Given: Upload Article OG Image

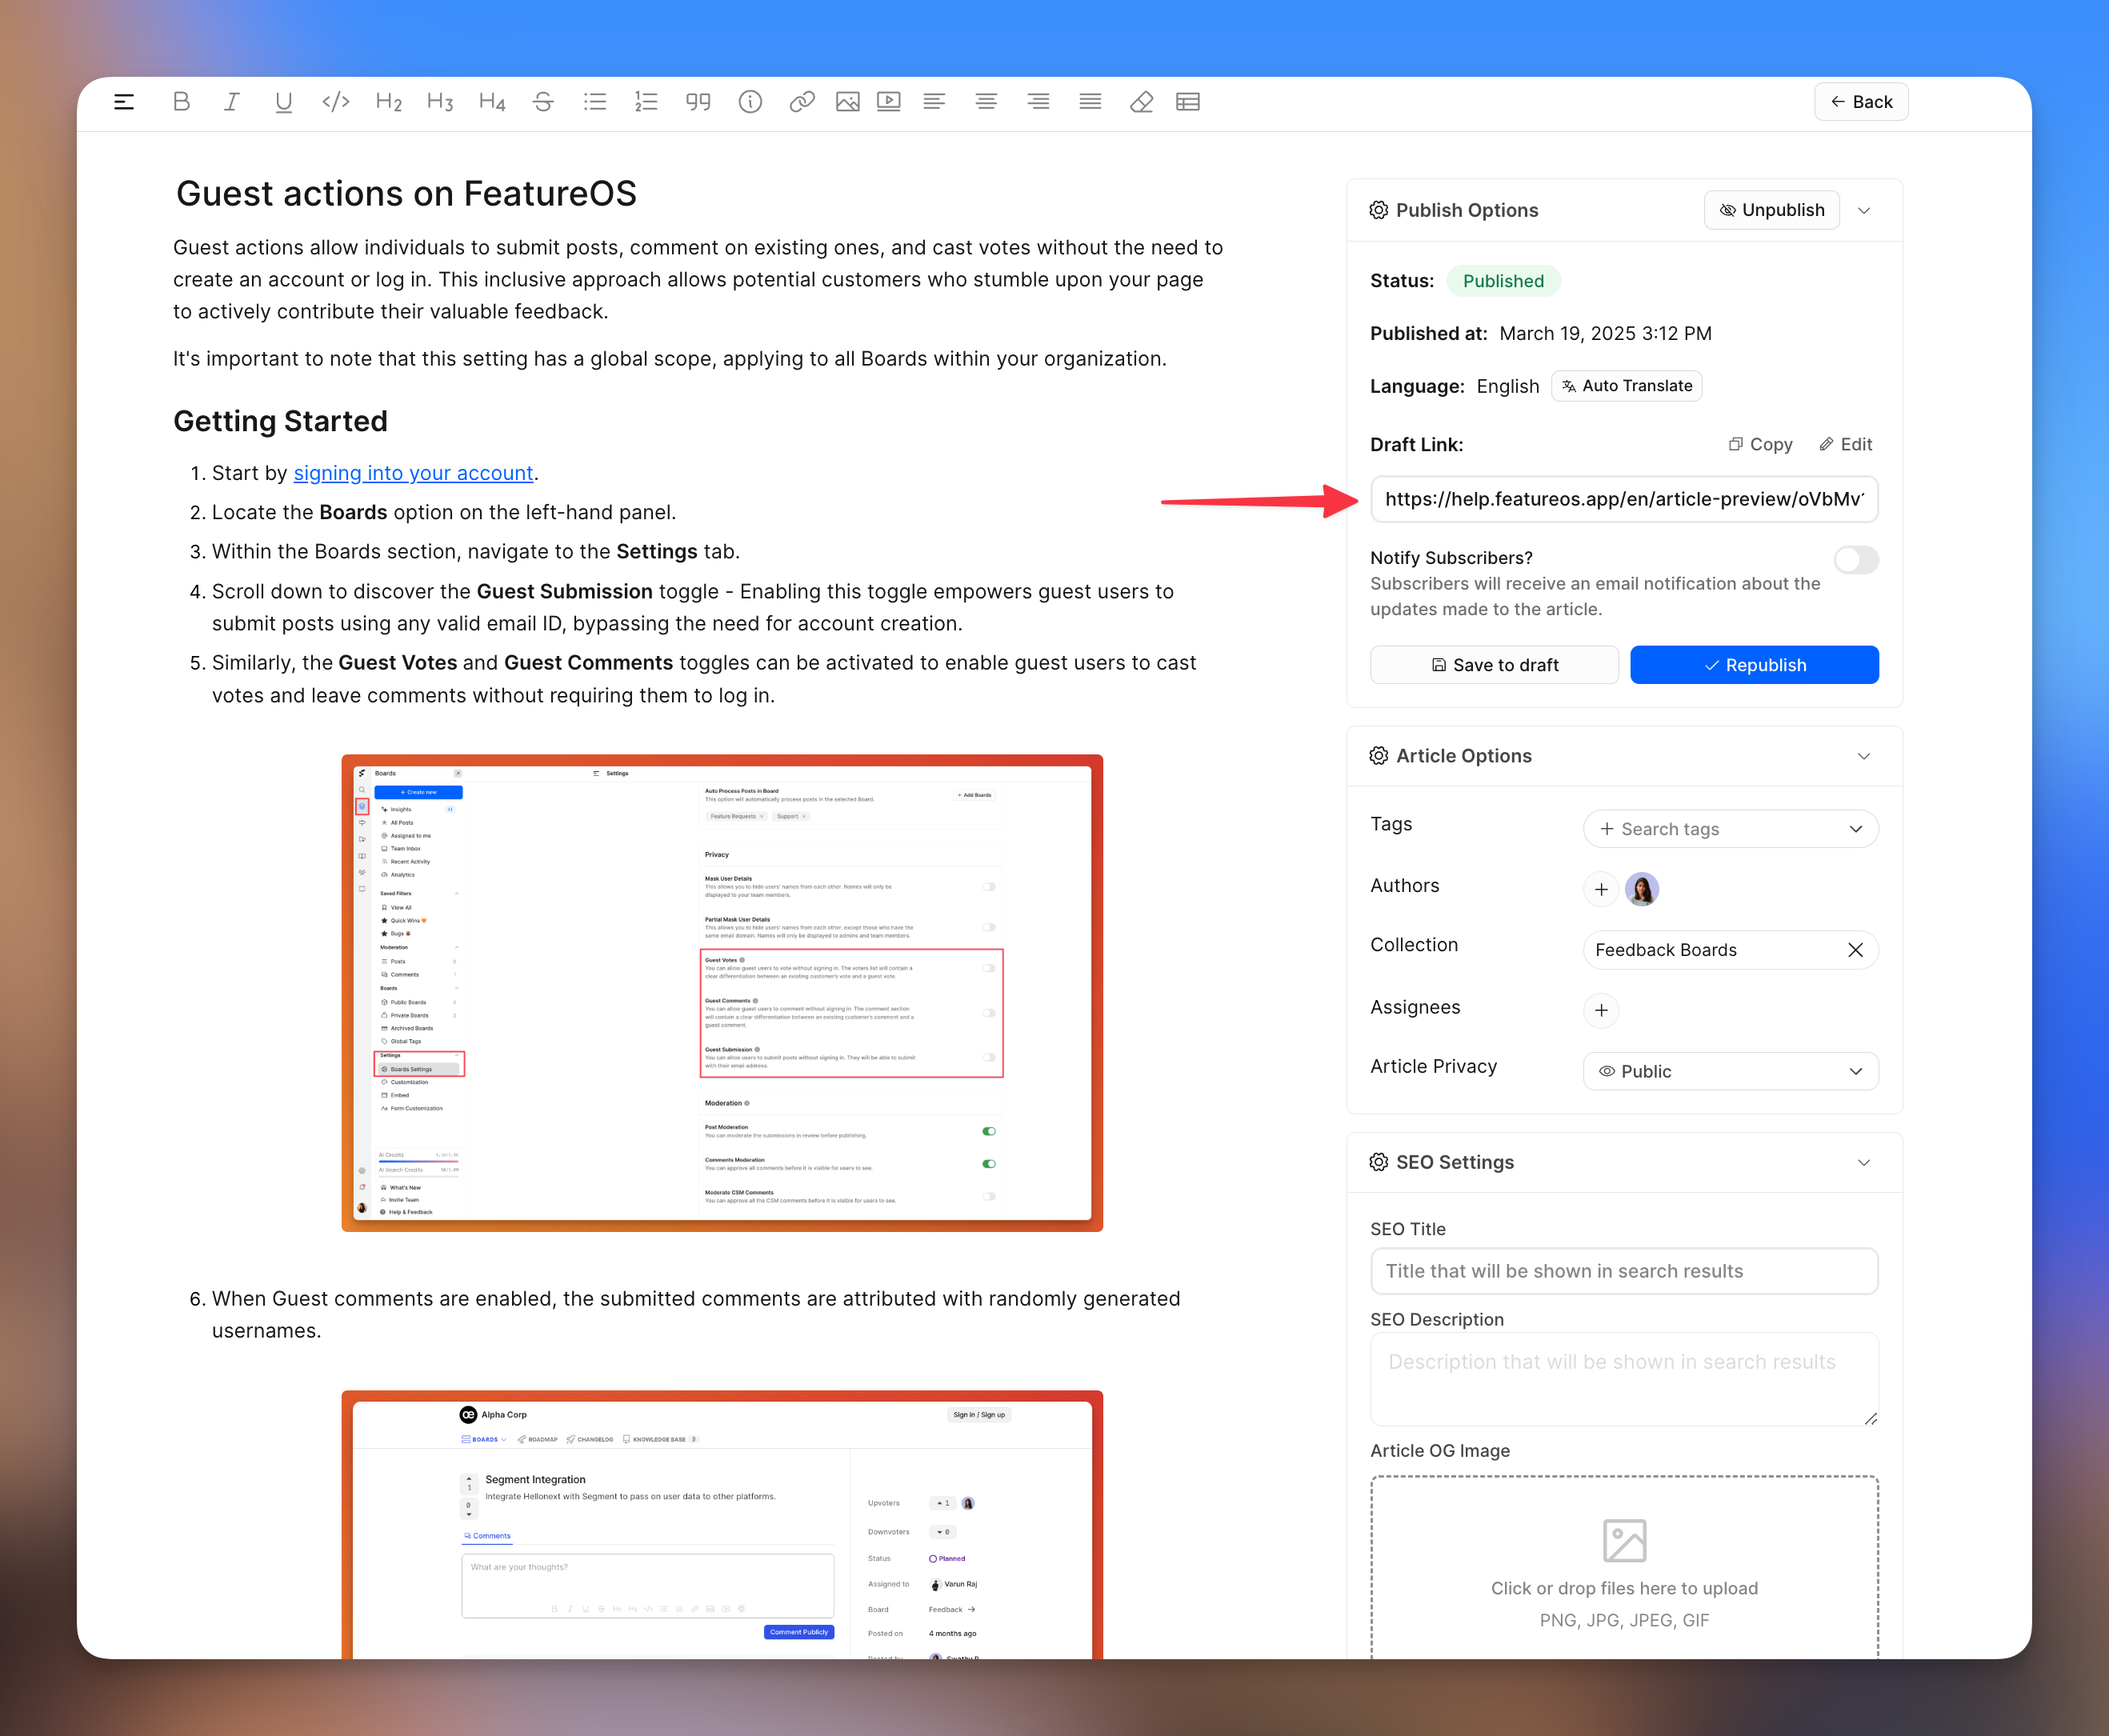Looking at the screenshot, I should 1624,1570.
